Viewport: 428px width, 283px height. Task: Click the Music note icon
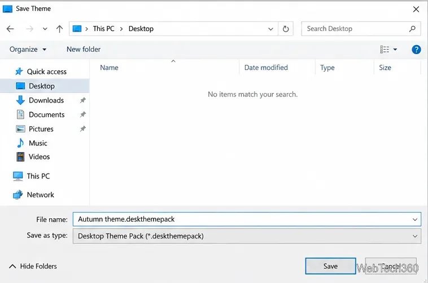(x=20, y=143)
